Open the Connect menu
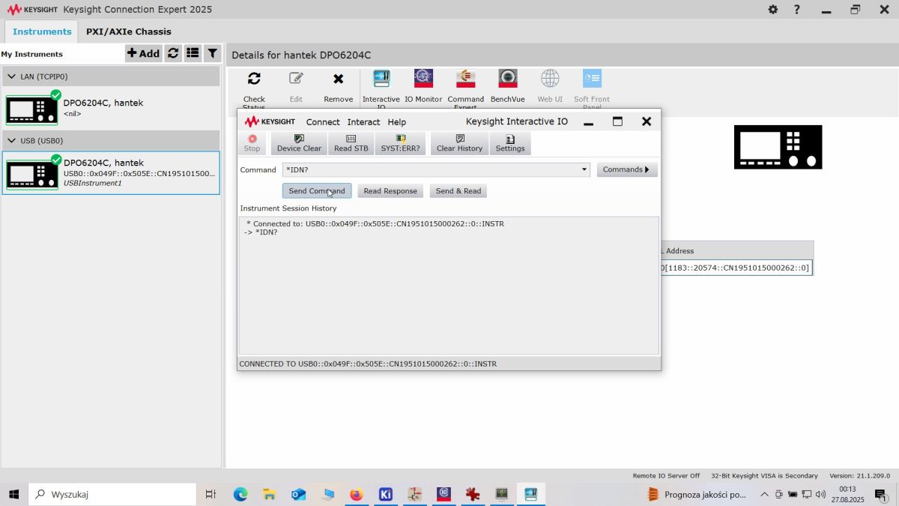This screenshot has height=506, width=899. (x=323, y=122)
